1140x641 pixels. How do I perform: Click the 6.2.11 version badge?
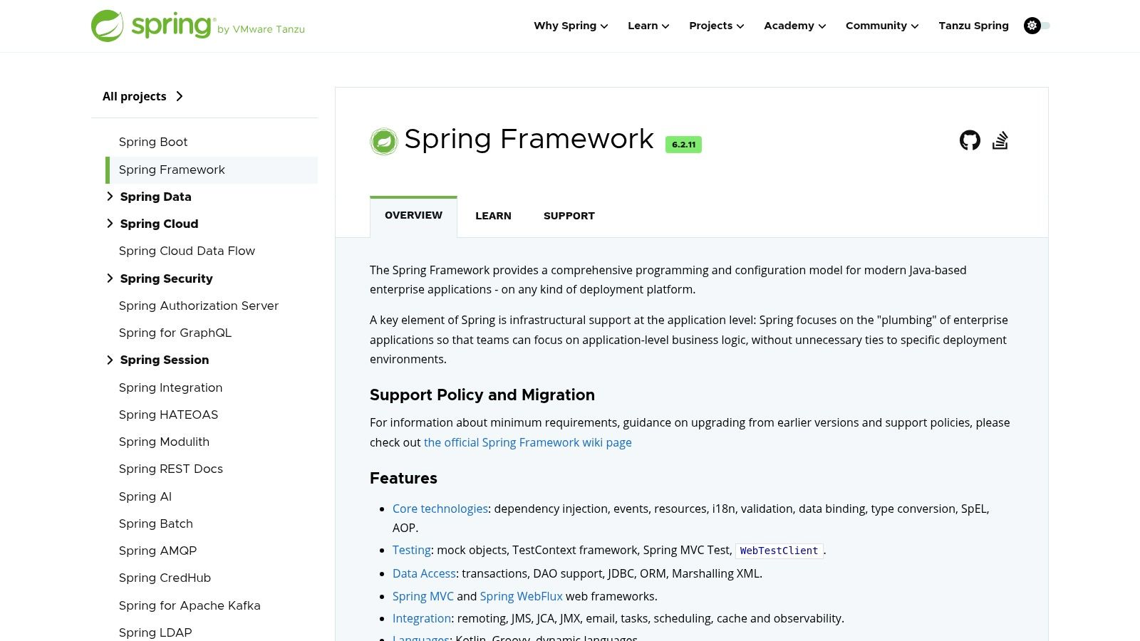point(683,145)
